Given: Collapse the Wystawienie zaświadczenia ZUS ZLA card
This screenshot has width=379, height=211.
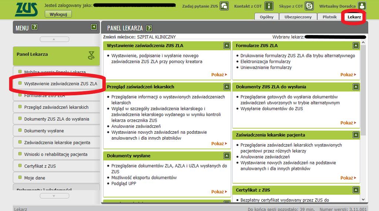Looking at the screenshot, I should tap(227, 45).
